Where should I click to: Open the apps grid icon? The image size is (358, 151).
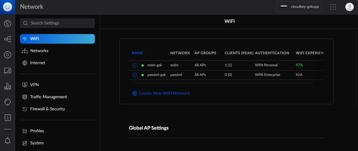333,7
